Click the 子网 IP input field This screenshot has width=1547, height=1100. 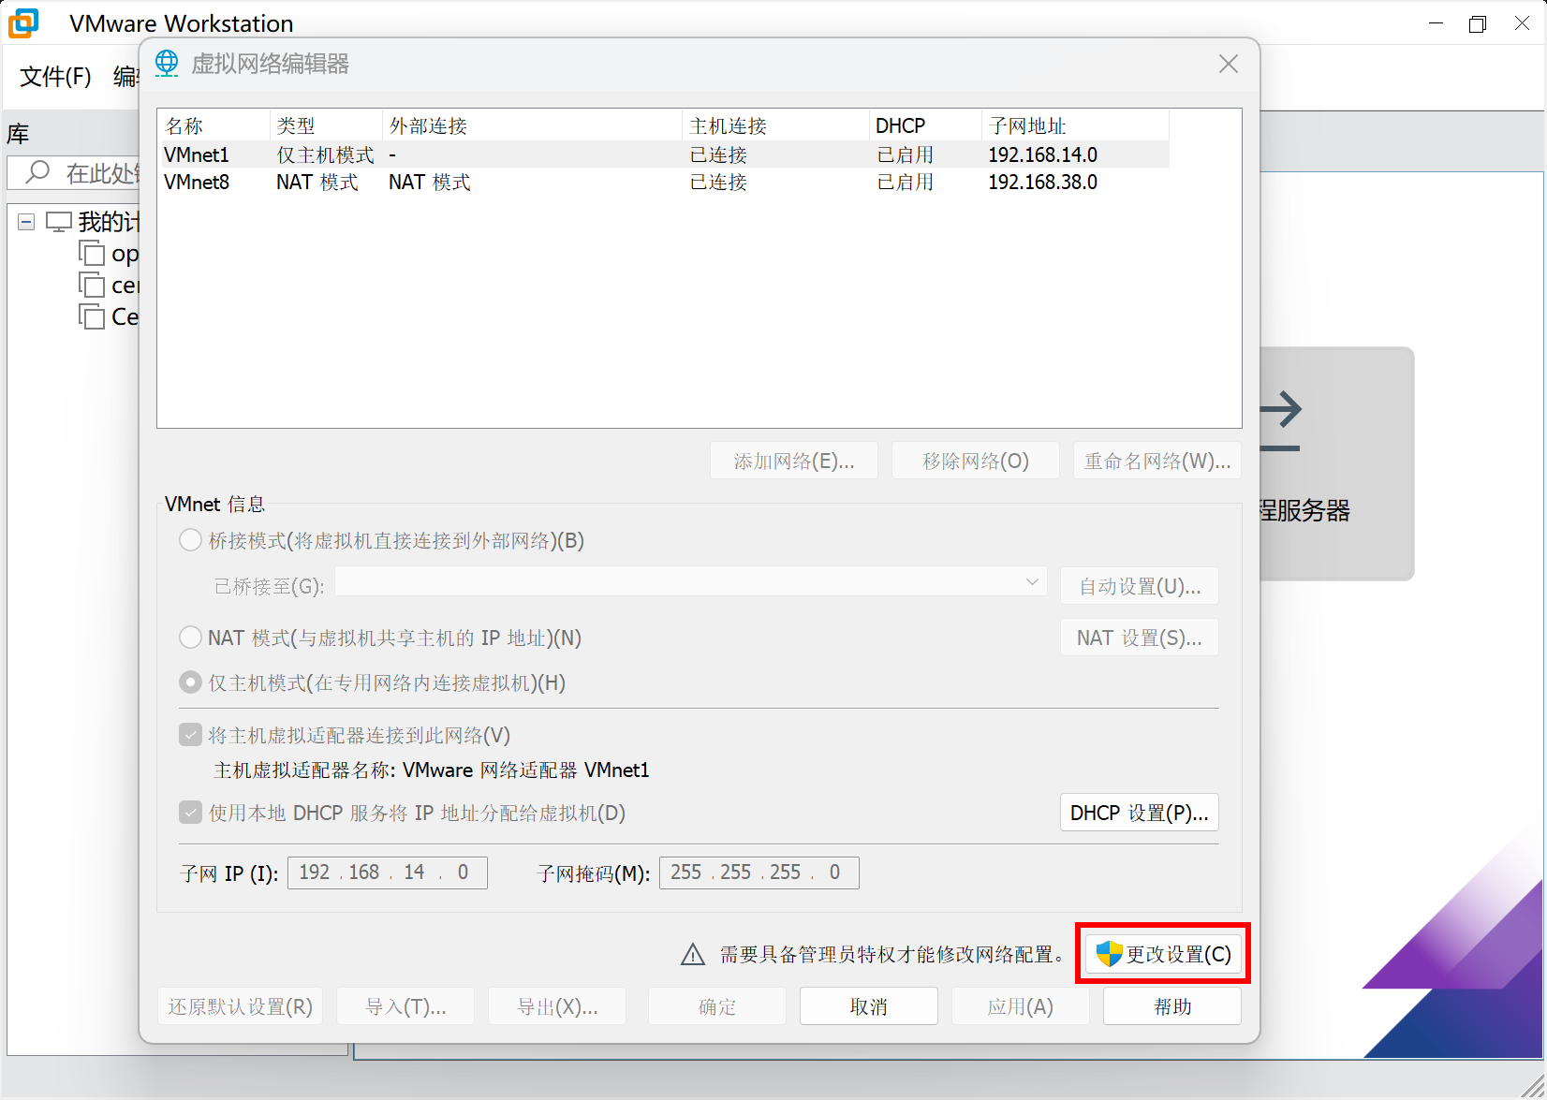point(388,873)
